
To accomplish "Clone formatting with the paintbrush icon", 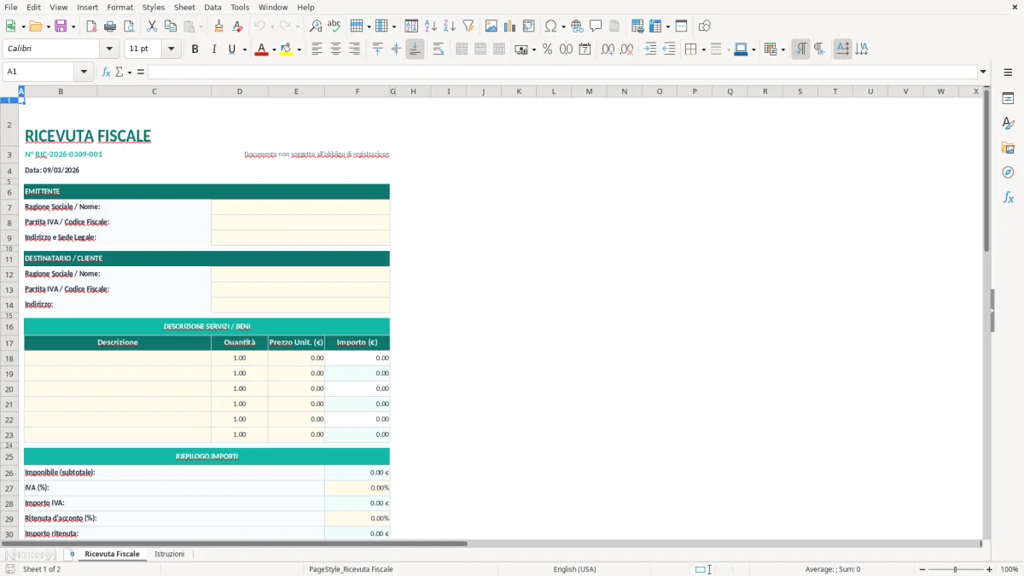I will point(218,26).
